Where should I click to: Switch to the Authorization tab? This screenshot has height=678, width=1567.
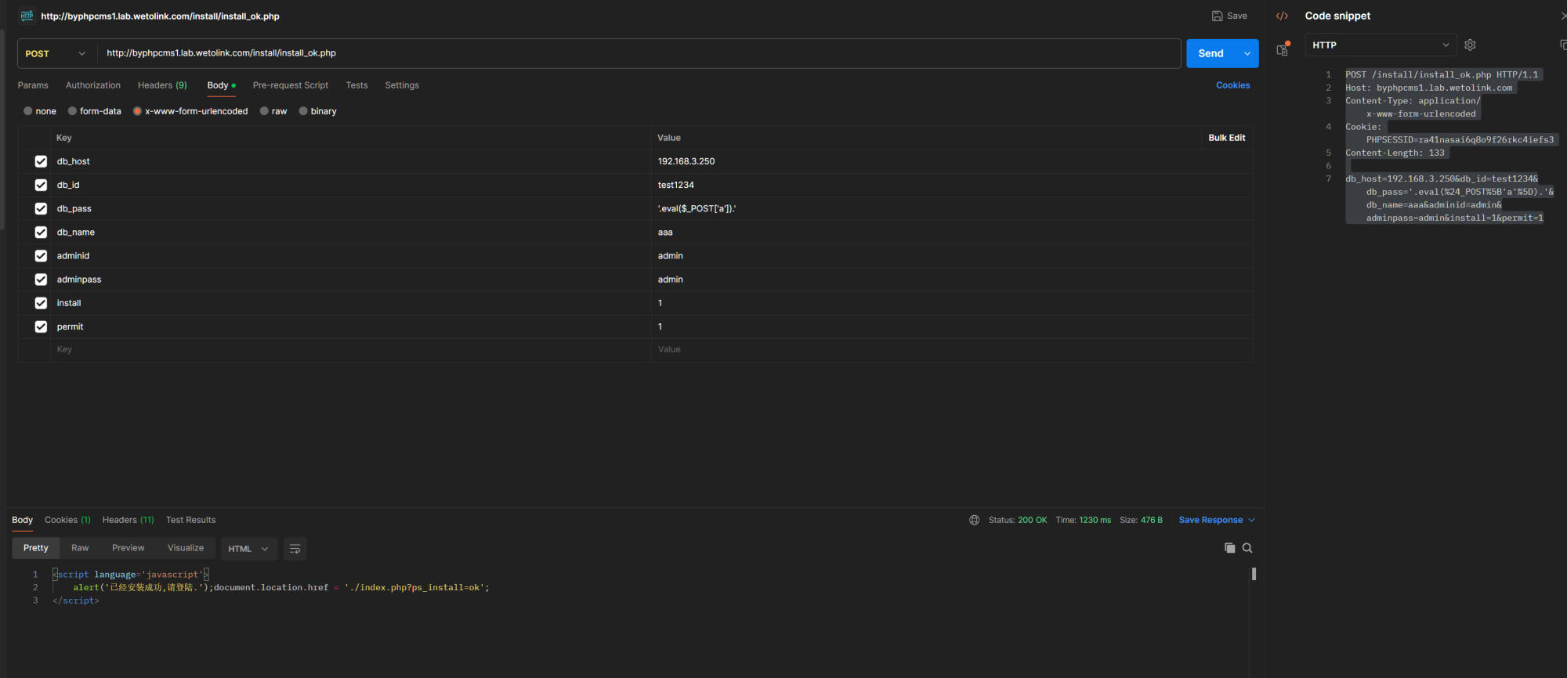coord(93,85)
